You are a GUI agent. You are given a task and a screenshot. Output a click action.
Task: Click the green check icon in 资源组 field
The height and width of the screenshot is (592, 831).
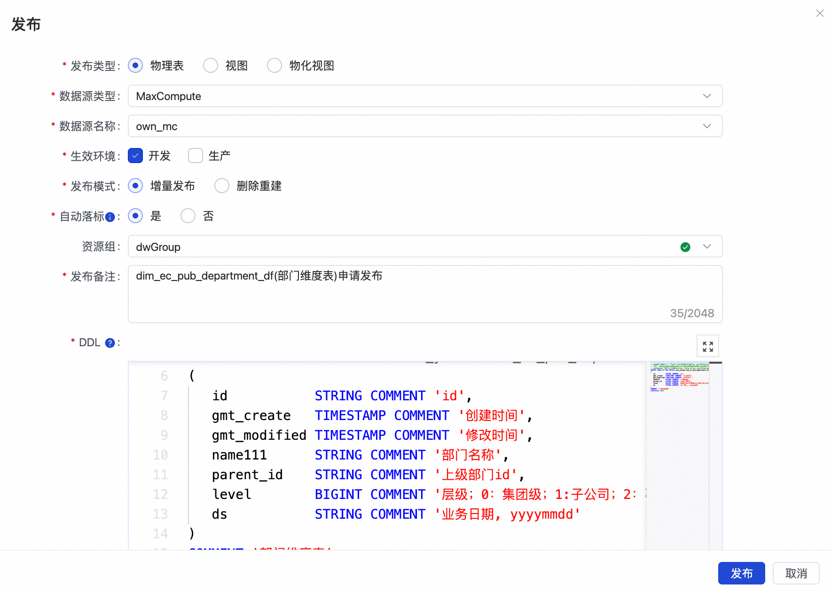point(685,246)
